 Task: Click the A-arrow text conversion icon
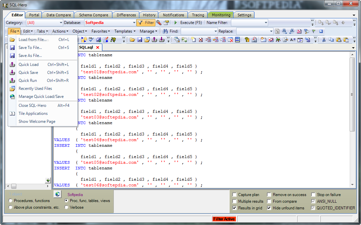pyautogui.click(x=292, y=40)
